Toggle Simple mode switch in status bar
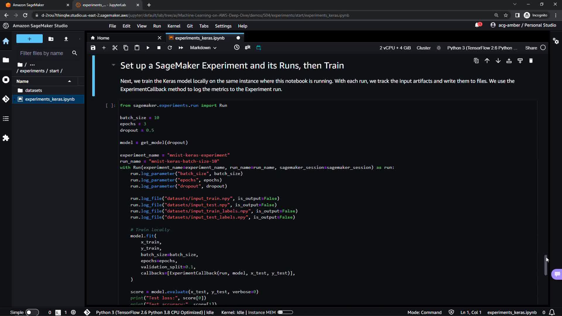This screenshot has width=562, height=316. coord(32,312)
